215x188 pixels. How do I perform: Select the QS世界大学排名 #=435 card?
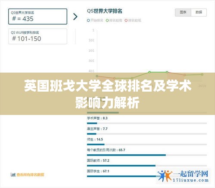(x=37, y=16)
